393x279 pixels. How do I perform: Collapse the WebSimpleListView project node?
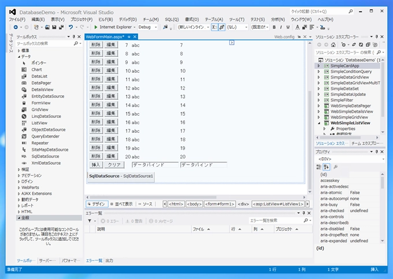point(319,123)
